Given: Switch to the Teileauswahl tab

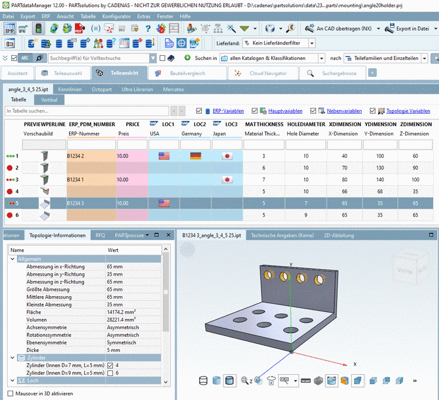Looking at the screenshot, I should [x=63, y=73].
